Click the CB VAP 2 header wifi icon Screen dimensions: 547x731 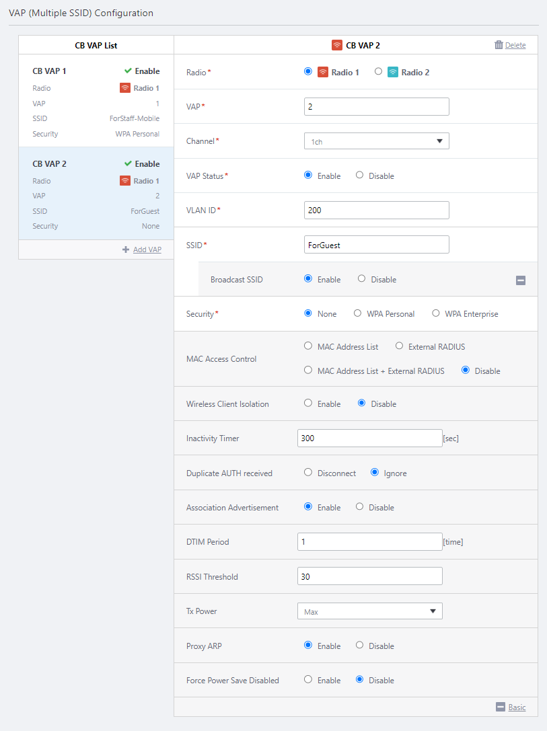(x=337, y=45)
